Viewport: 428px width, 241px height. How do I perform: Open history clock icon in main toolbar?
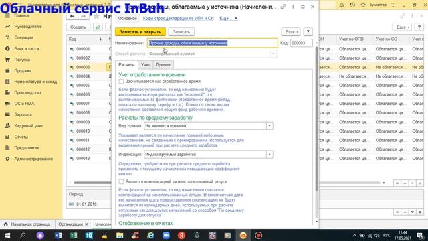pos(352,5)
